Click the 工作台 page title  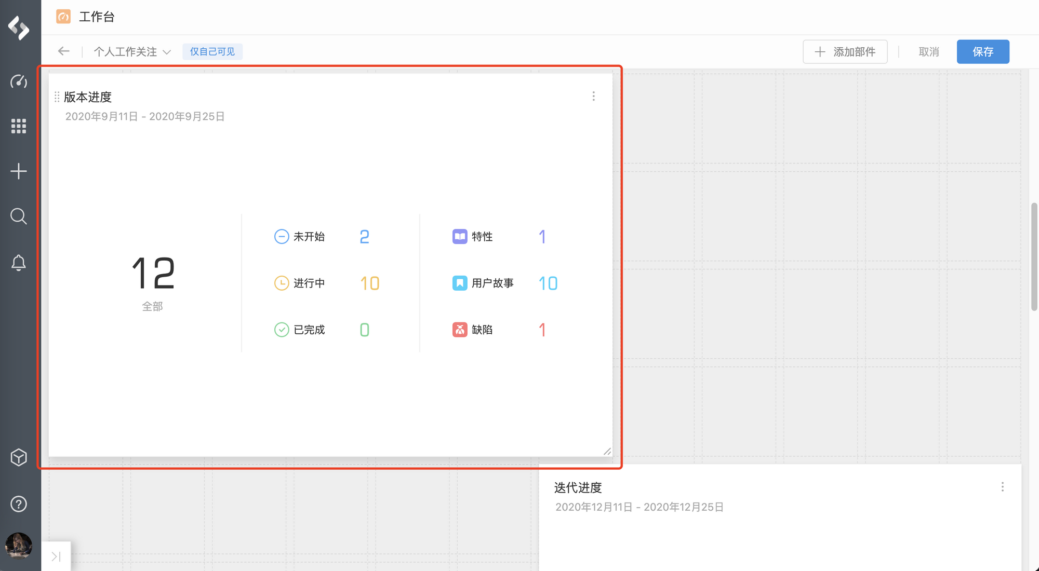pos(97,17)
